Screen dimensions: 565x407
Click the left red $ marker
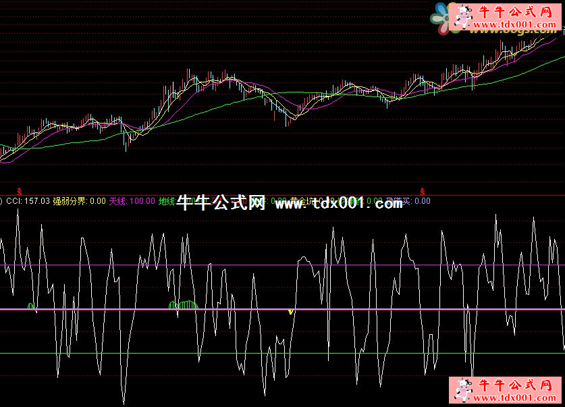click(x=19, y=192)
